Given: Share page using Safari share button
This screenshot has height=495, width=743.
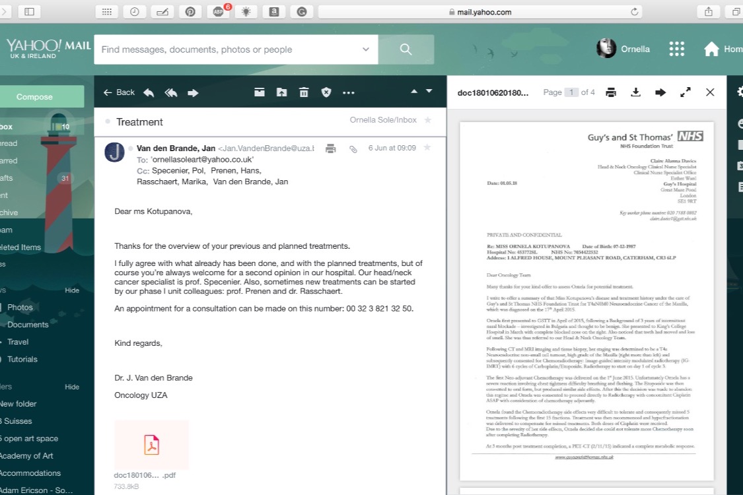Looking at the screenshot, I should (709, 12).
